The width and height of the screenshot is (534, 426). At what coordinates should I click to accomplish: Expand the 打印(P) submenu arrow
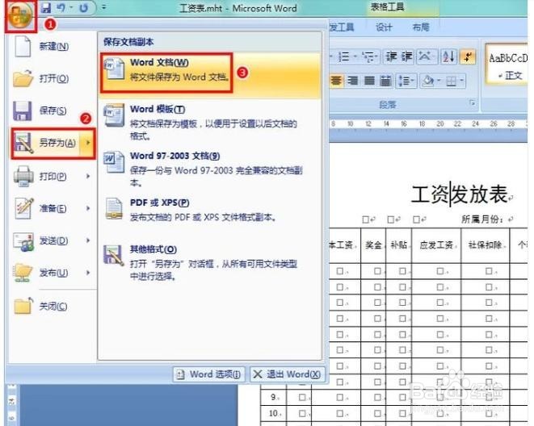tap(88, 176)
